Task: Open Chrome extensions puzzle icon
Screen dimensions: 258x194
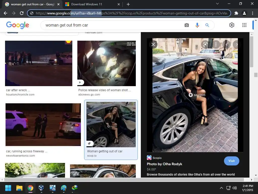Action: coord(236,13)
